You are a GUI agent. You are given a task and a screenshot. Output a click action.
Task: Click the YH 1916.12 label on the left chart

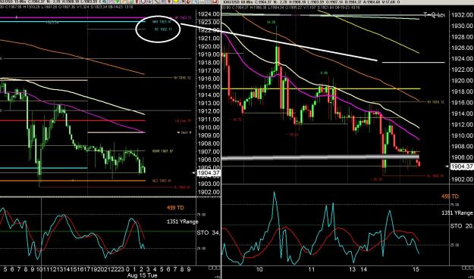182,78
